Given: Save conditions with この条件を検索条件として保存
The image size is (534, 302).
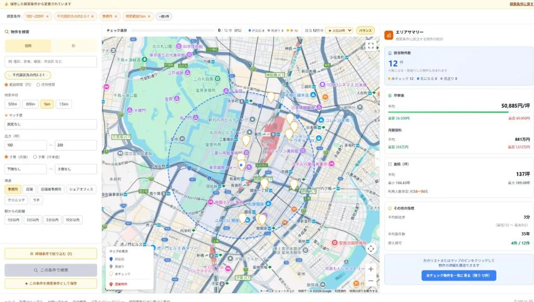Looking at the screenshot, I should 51,283.
